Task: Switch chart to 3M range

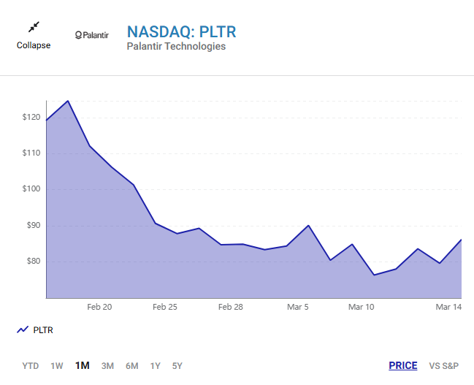Action: pyautogui.click(x=107, y=366)
